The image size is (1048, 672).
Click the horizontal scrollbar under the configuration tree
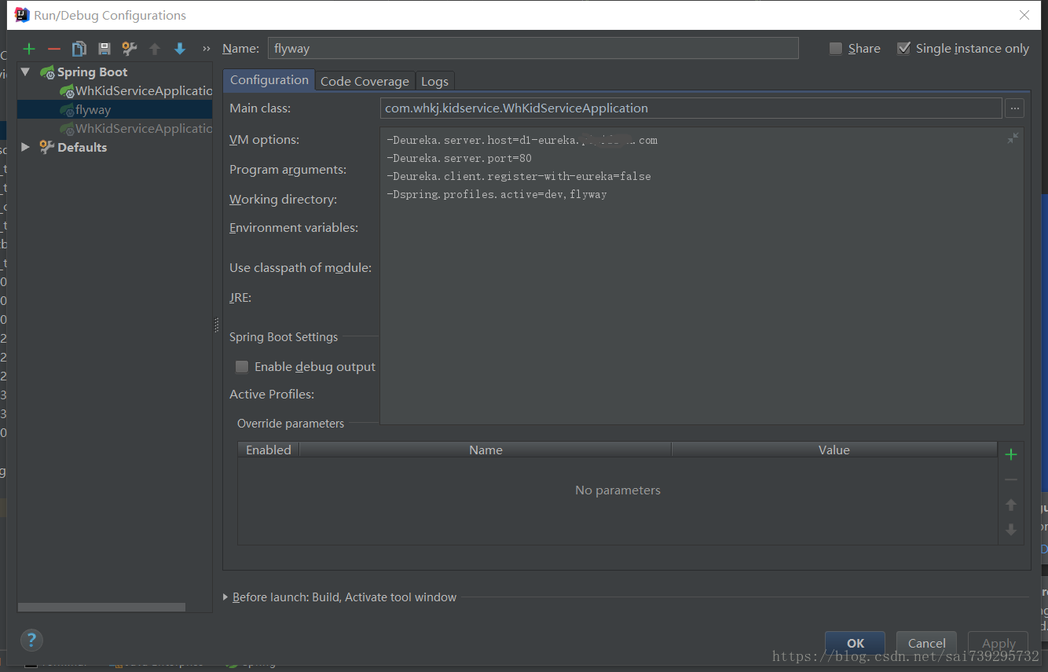click(101, 607)
